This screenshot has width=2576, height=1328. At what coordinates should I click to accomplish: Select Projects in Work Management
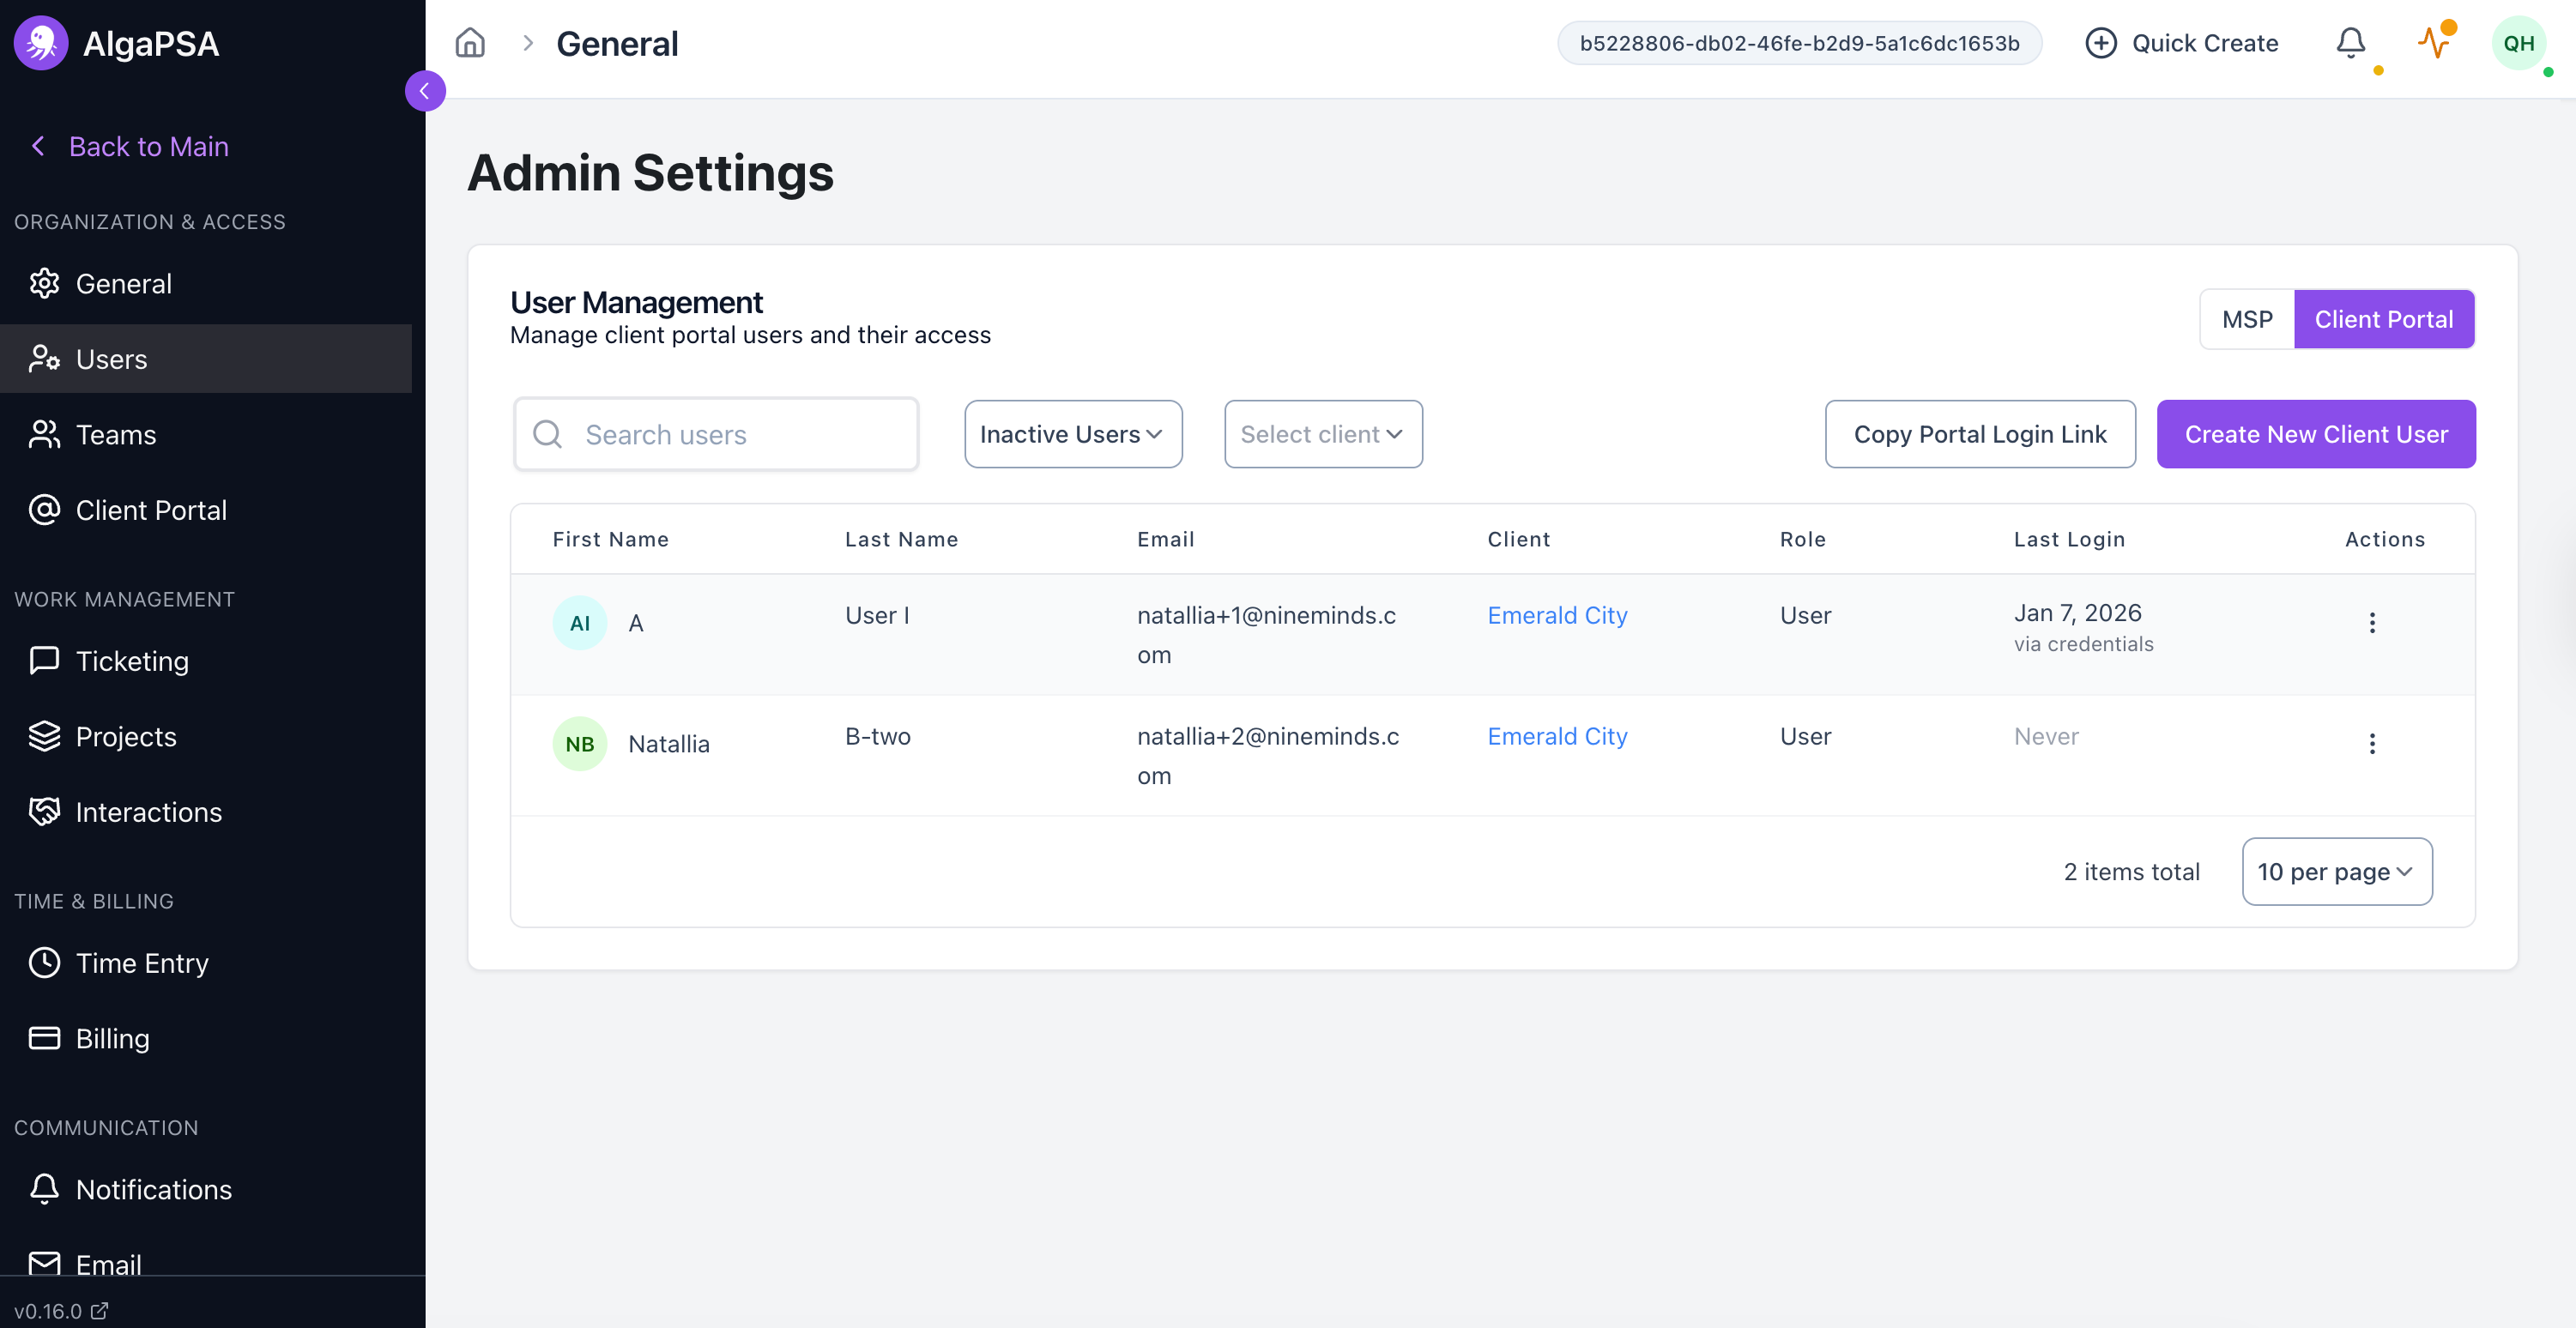pyautogui.click(x=126, y=736)
